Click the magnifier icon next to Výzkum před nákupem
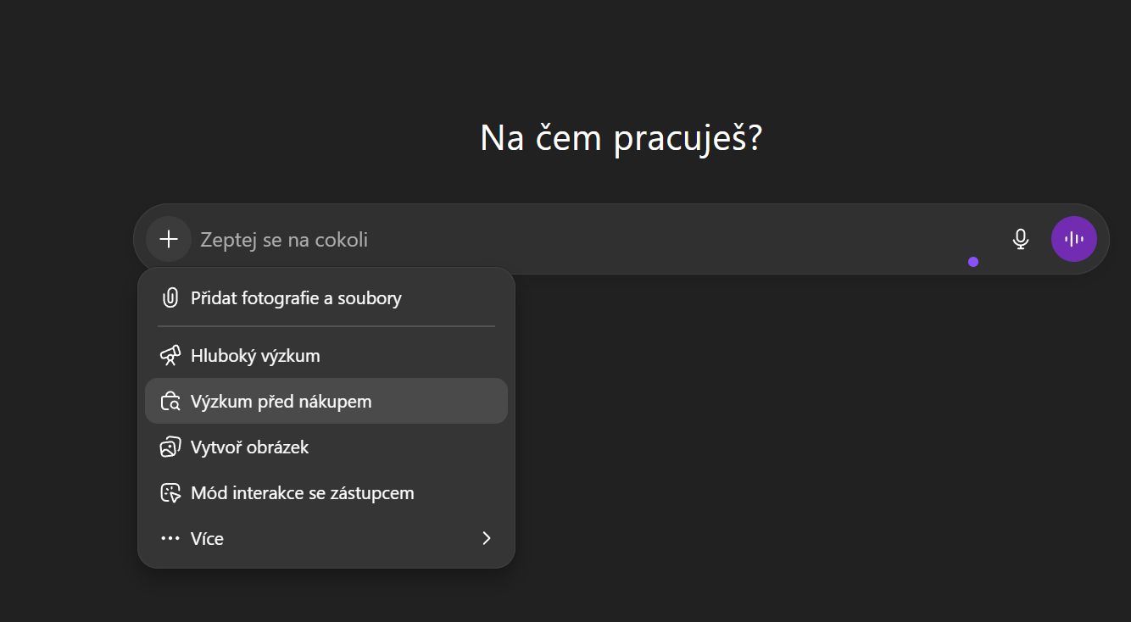The width and height of the screenshot is (1131, 622). point(170,401)
